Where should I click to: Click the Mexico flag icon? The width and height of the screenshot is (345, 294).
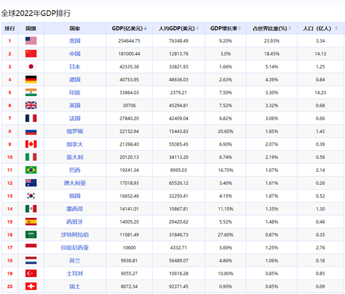tap(31, 209)
